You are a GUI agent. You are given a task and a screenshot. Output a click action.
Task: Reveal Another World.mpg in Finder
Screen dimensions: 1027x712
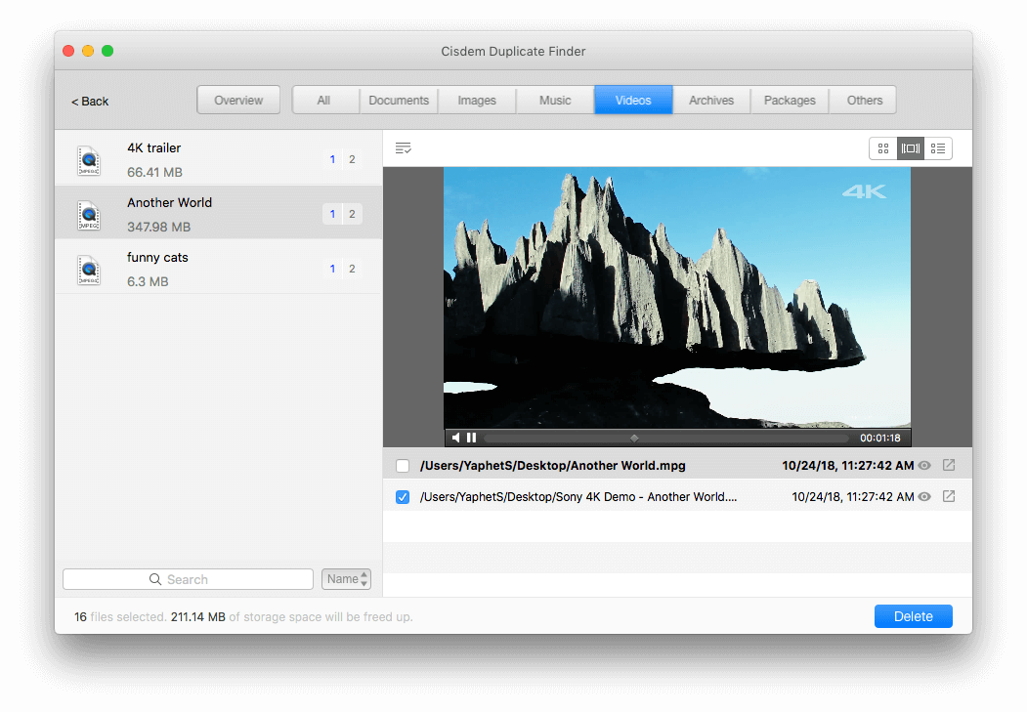coord(949,465)
